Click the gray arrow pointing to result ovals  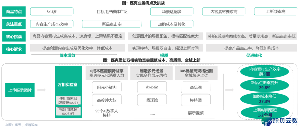click(x=229, y=90)
